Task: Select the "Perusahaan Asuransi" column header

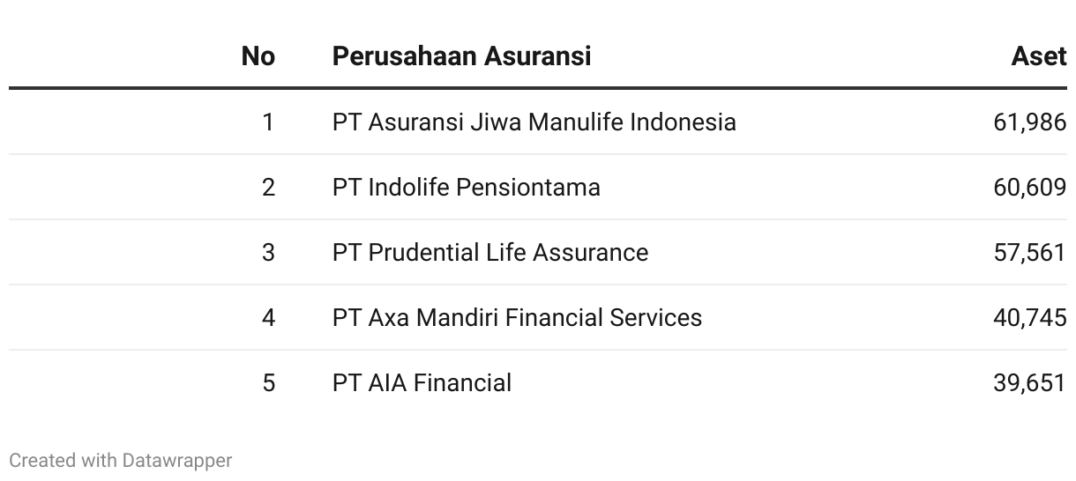Action: pos(461,56)
